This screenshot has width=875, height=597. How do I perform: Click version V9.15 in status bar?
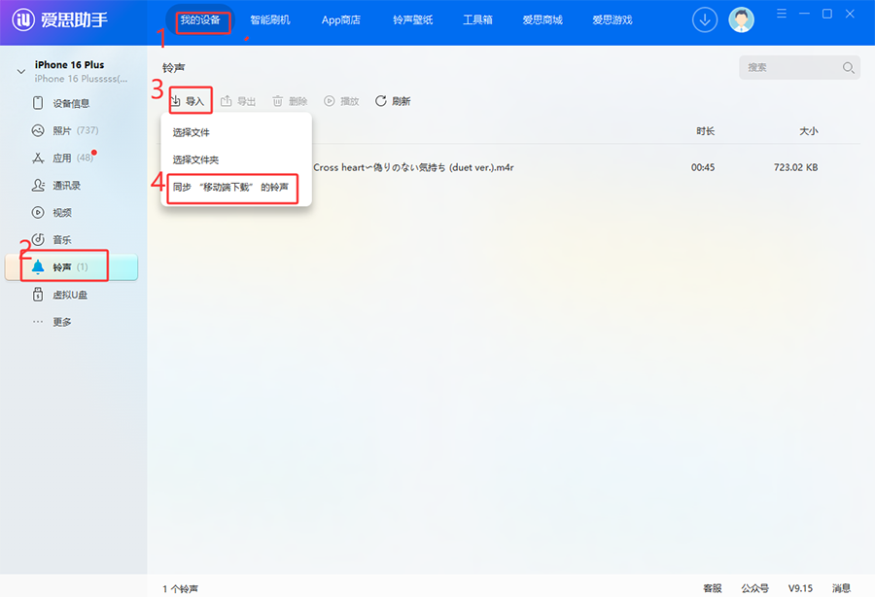[800, 588]
